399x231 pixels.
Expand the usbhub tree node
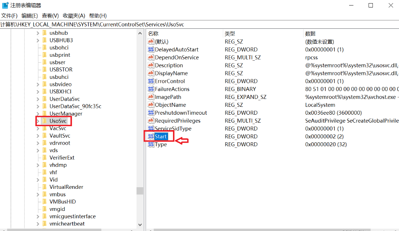[x=38, y=33]
